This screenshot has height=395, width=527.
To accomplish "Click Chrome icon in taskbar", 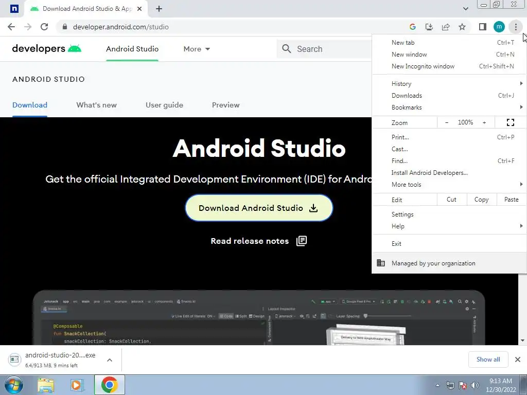I will pos(109,385).
